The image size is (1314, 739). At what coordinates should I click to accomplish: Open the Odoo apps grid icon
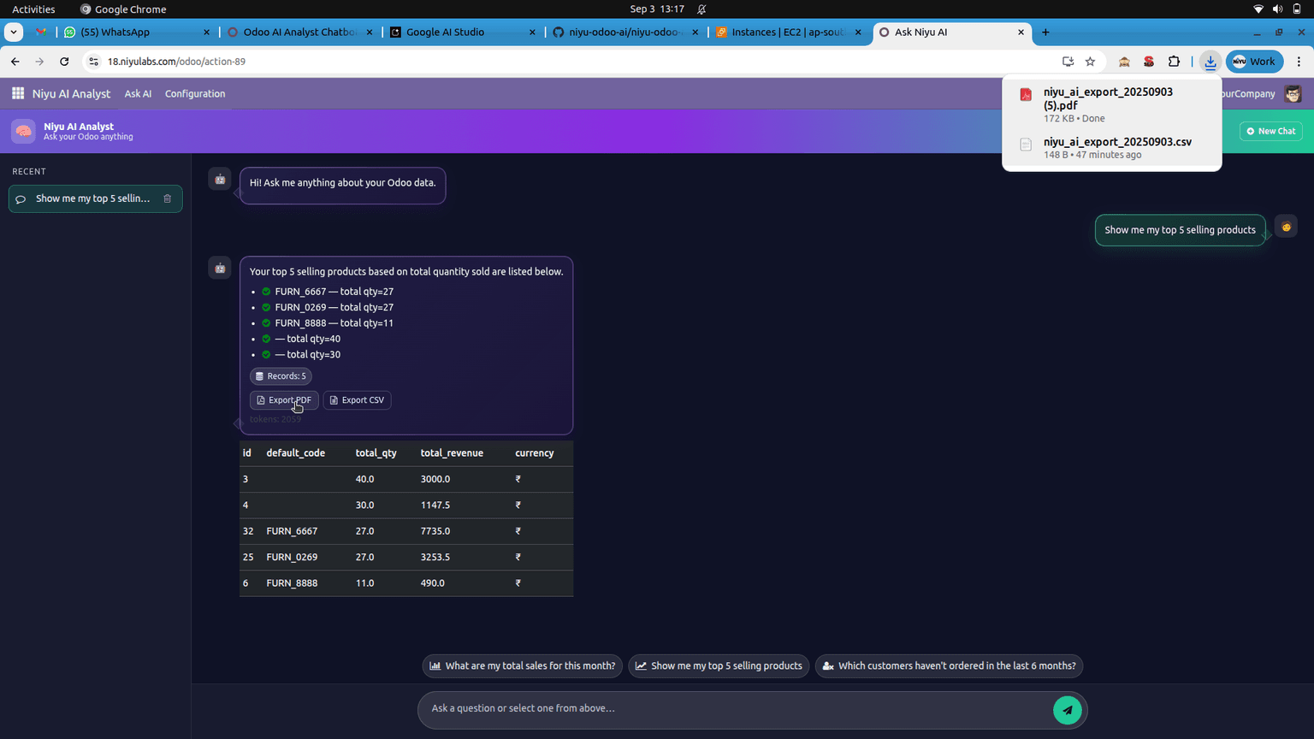pos(17,93)
